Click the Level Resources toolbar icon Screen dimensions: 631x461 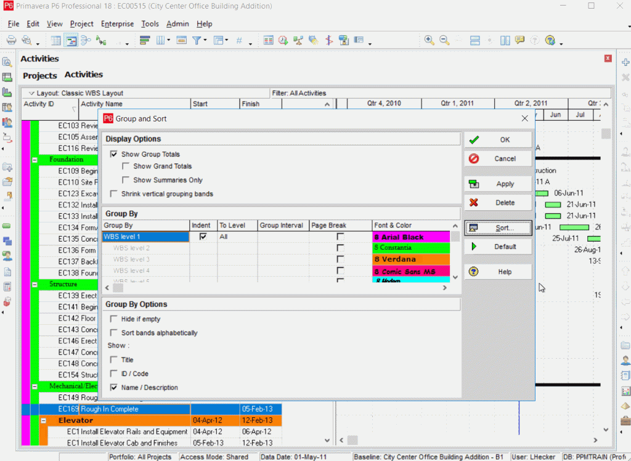coord(298,40)
